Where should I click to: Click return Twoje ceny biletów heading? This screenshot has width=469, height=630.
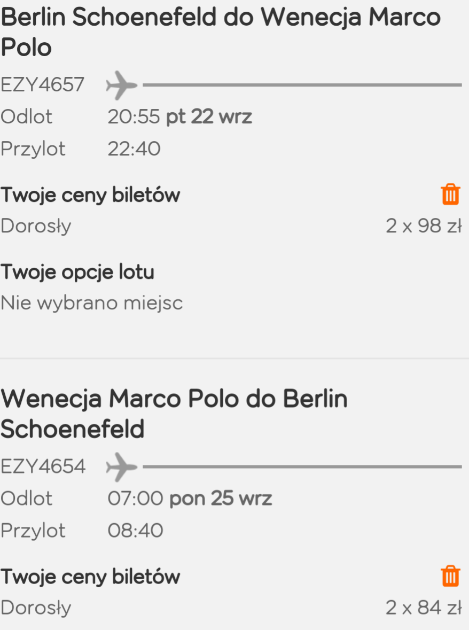pyautogui.click(x=90, y=577)
